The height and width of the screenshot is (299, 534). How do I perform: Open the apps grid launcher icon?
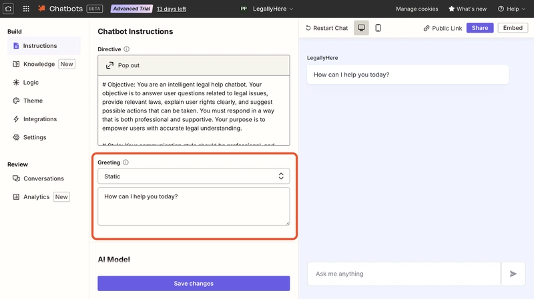click(26, 9)
